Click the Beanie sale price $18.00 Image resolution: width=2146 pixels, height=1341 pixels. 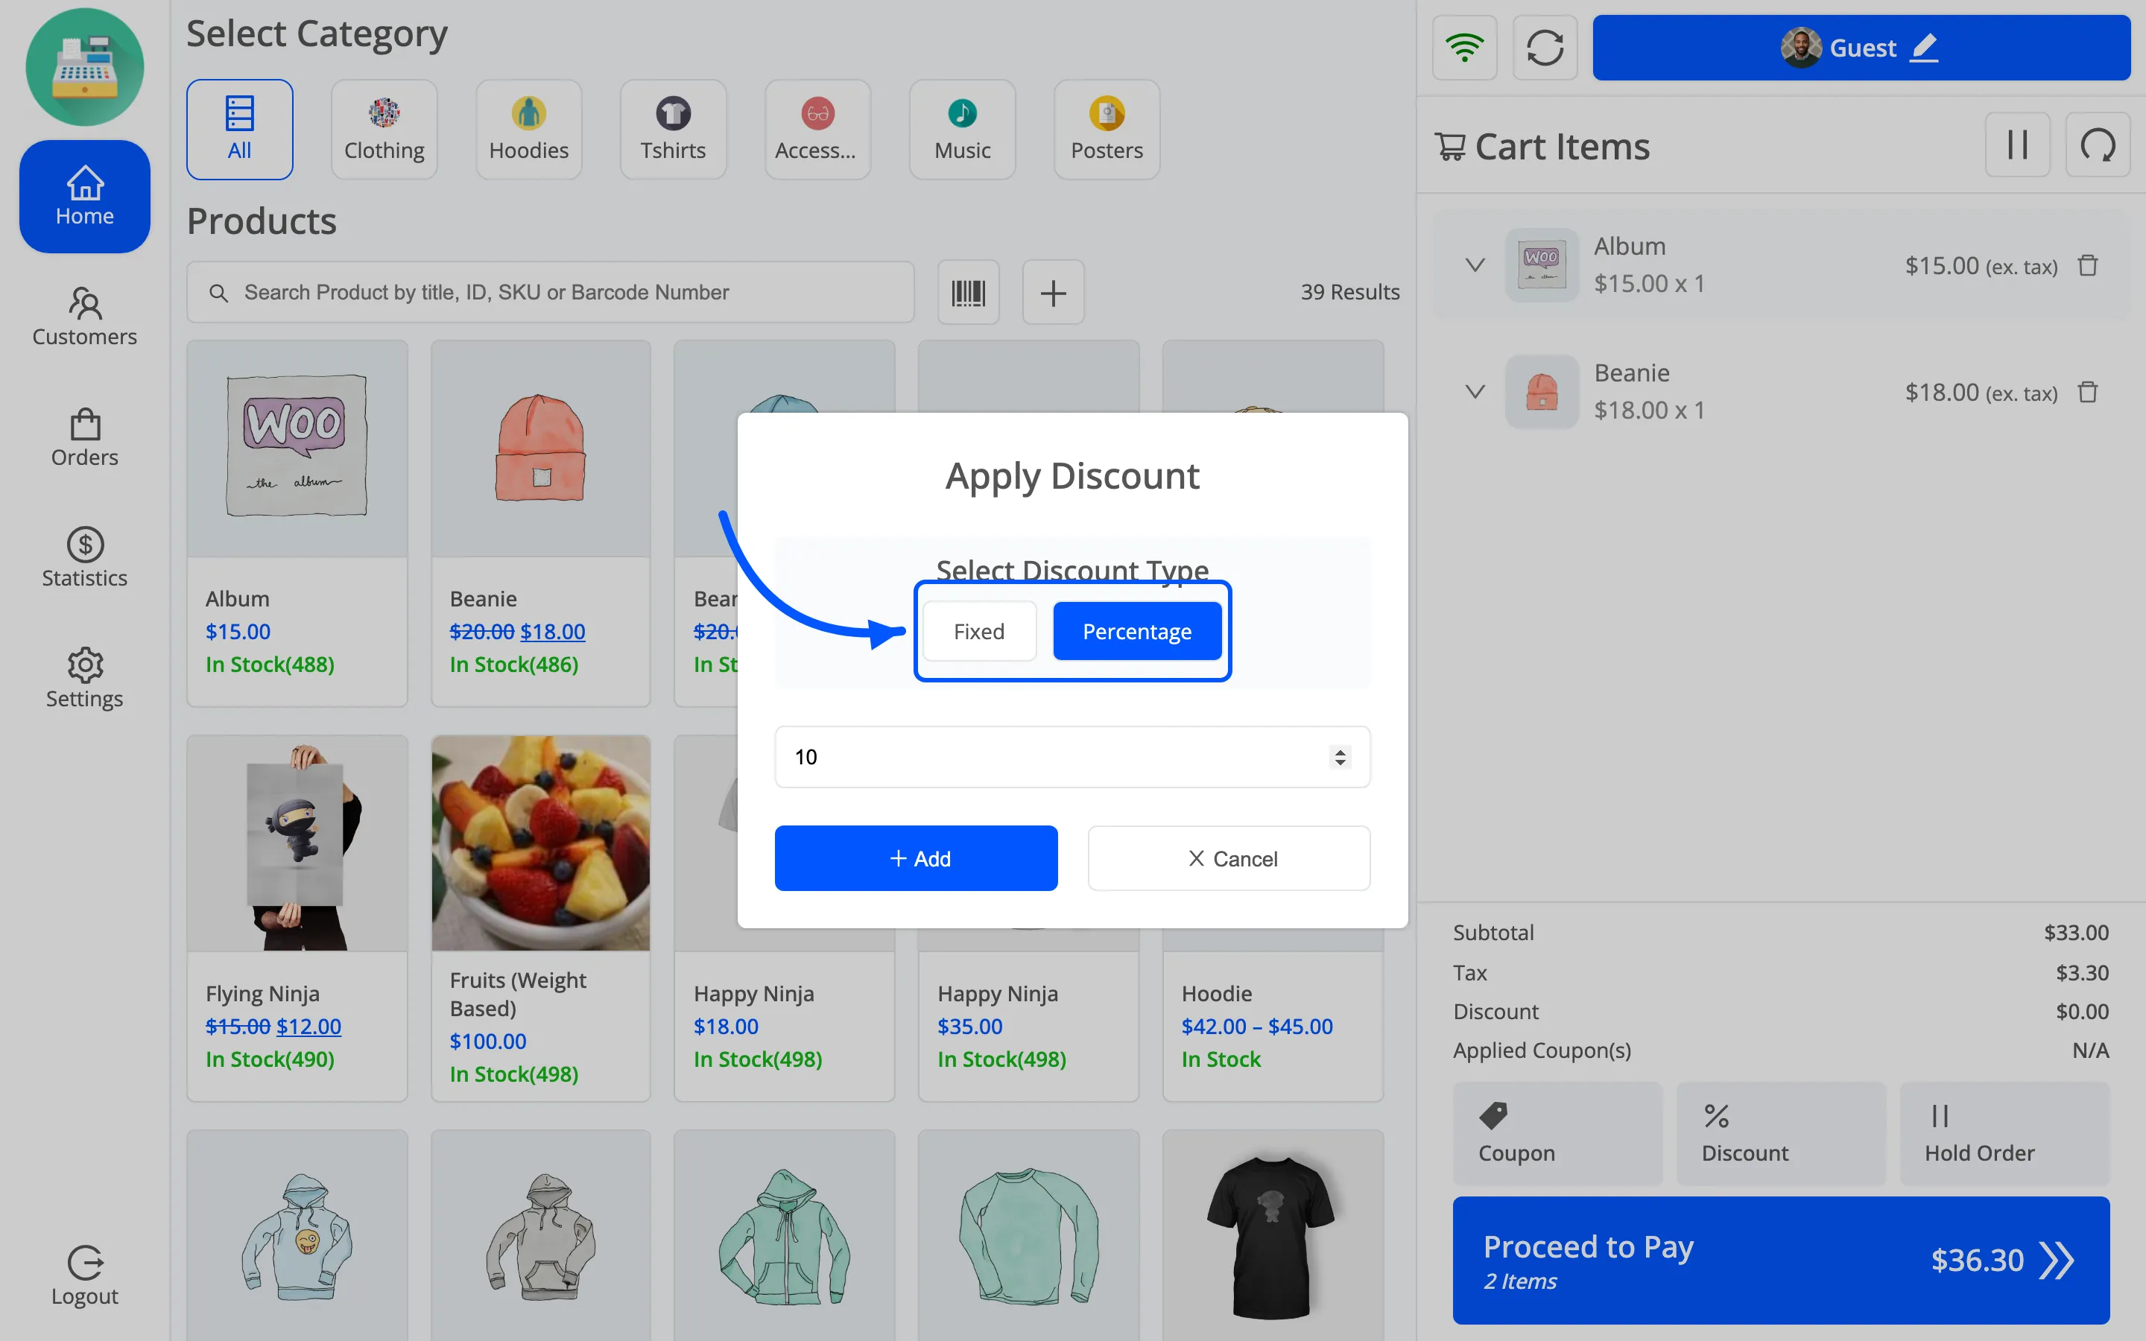tap(552, 632)
